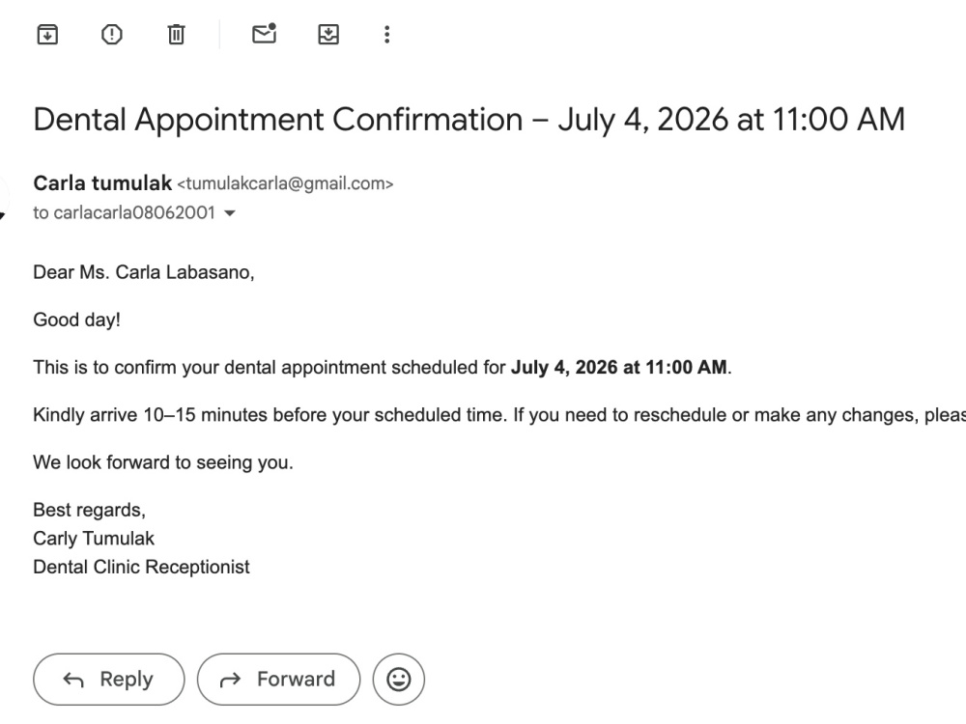Viewport: 966px width, 724px height.
Task: Click the curved arrow inside Reply
Action: [73, 680]
